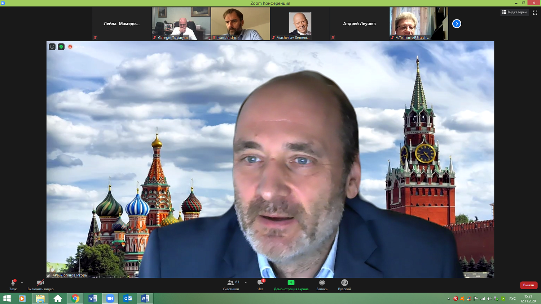Click the red recording indicator
Screen dimensions: 541x304
[70, 47]
